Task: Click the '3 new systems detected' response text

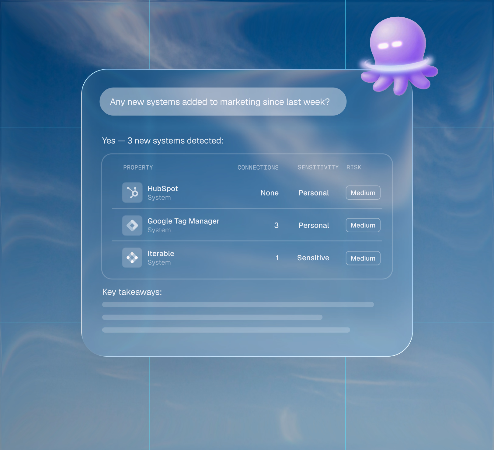Action: [x=163, y=140]
